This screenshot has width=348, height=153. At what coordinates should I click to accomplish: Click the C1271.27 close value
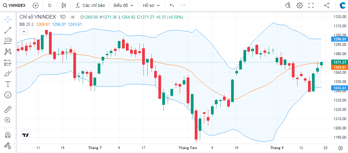145,17
